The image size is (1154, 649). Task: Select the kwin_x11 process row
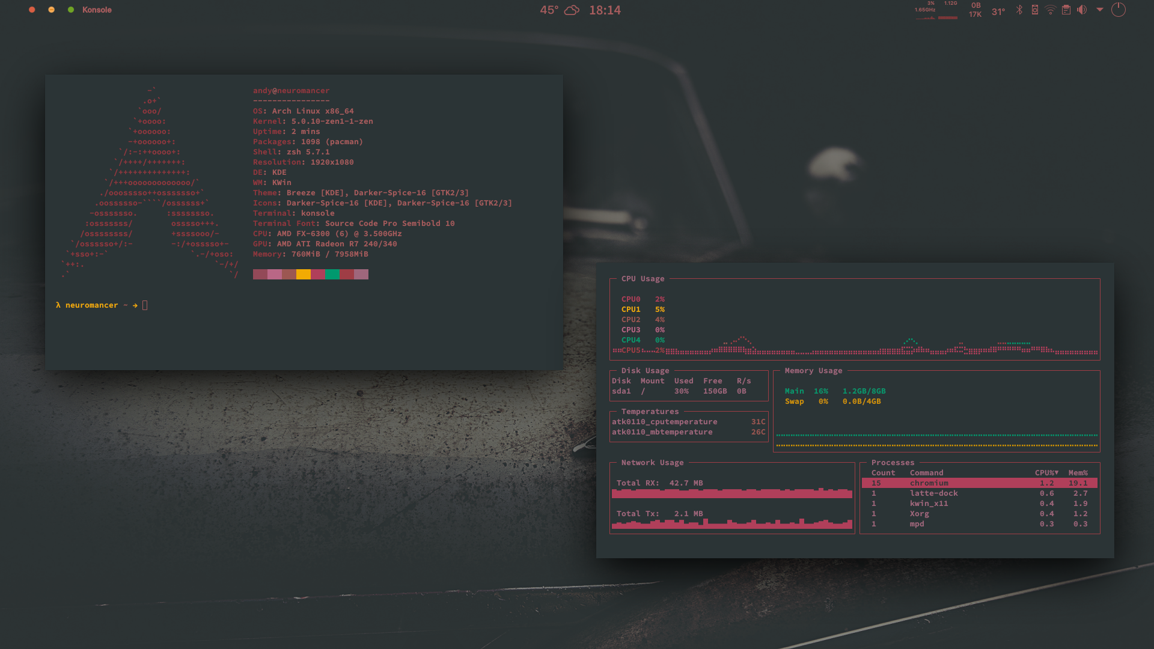[980, 504]
